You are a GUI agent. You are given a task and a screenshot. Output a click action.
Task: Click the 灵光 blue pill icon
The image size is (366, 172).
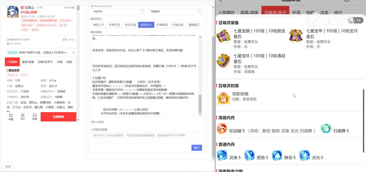(x=305, y=155)
